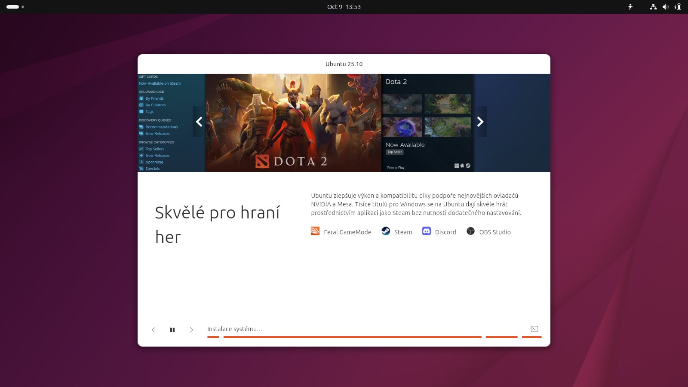The width and height of the screenshot is (688, 387).
Task: Click "By Curators" in the Steam sidebar
Action: point(155,105)
